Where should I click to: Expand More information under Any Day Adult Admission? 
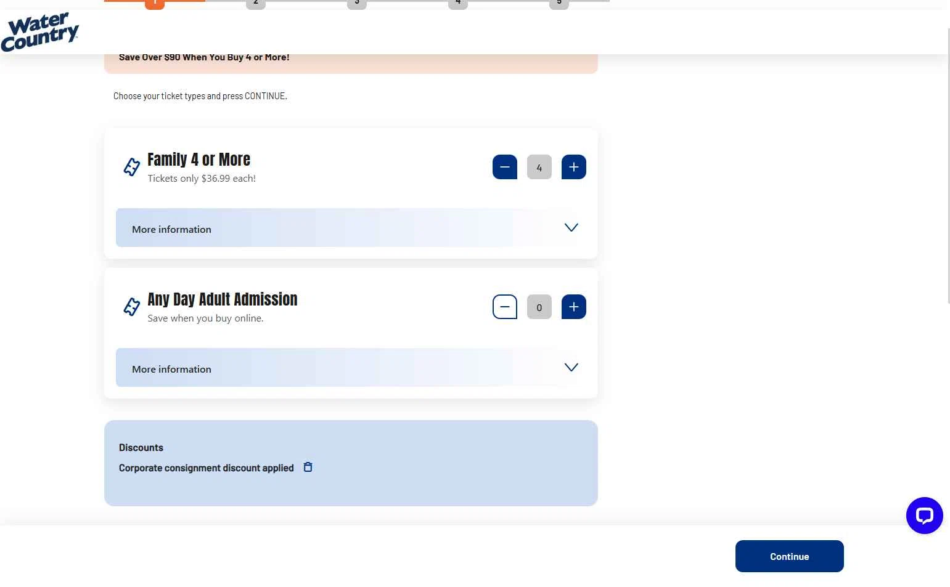coord(350,367)
